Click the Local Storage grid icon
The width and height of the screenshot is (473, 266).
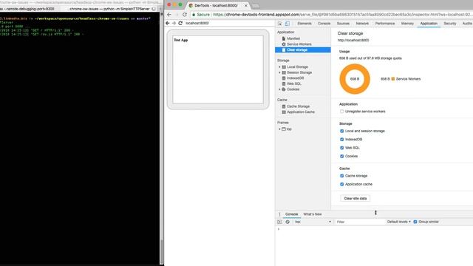point(284,67)
